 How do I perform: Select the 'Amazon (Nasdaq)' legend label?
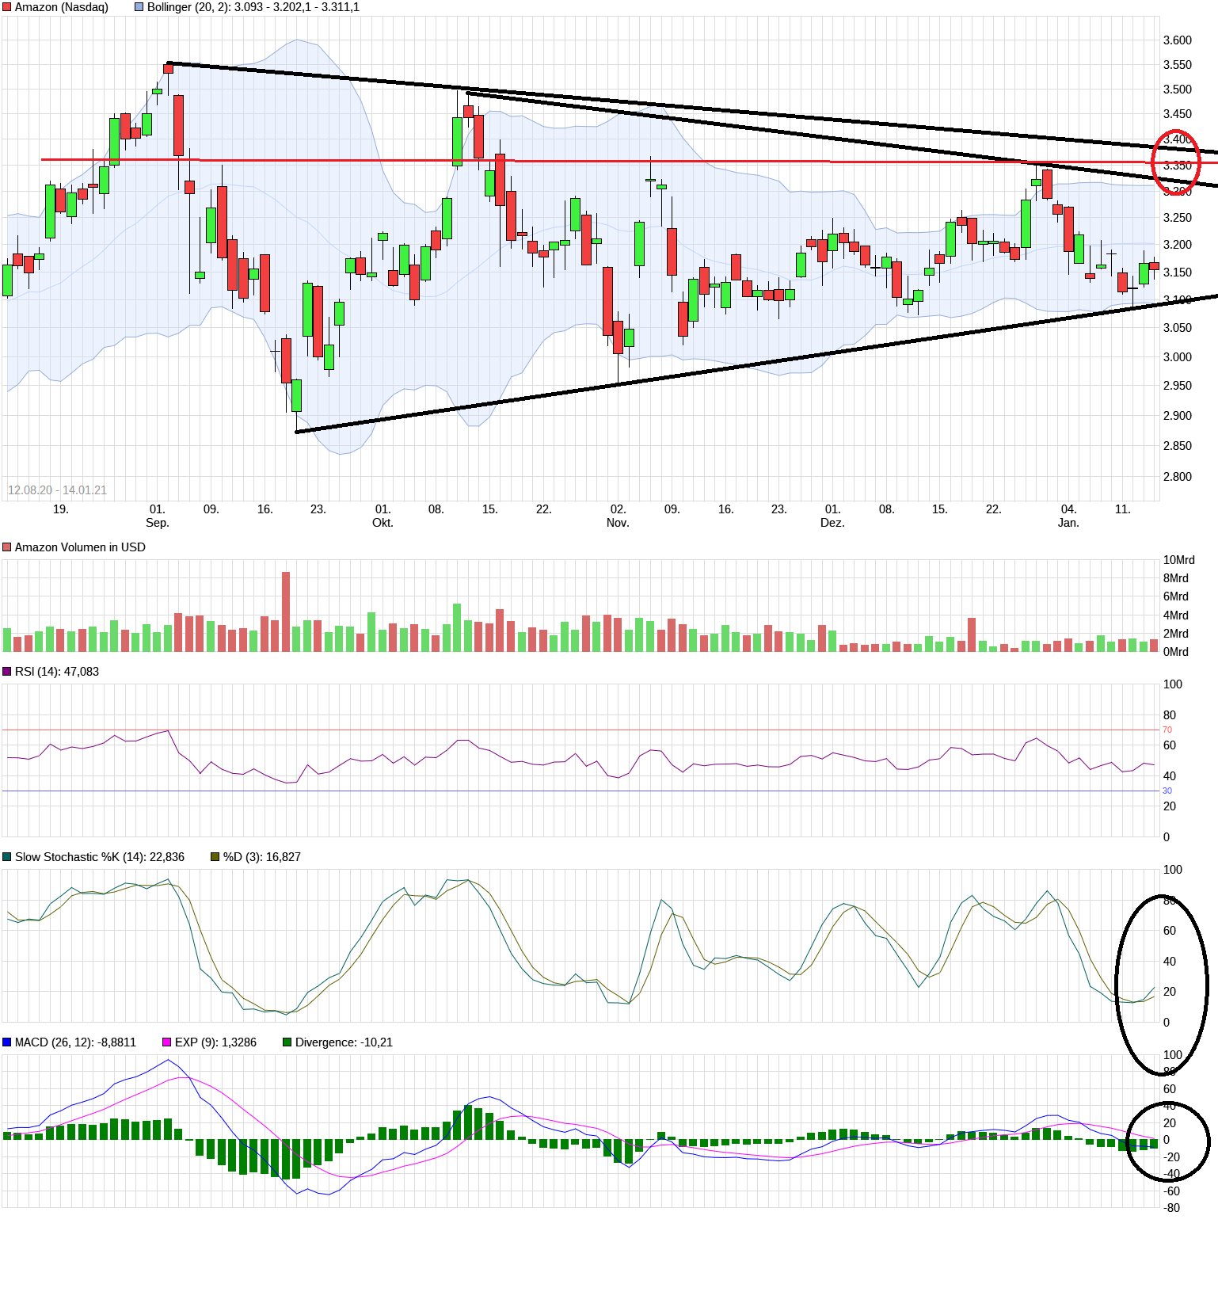pyautogui.click(x=62, y=7)
